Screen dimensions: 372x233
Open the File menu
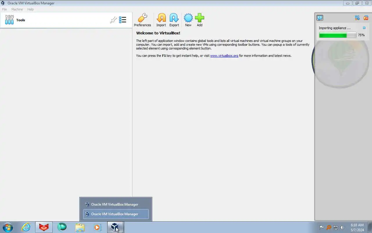tap(4, 9)
